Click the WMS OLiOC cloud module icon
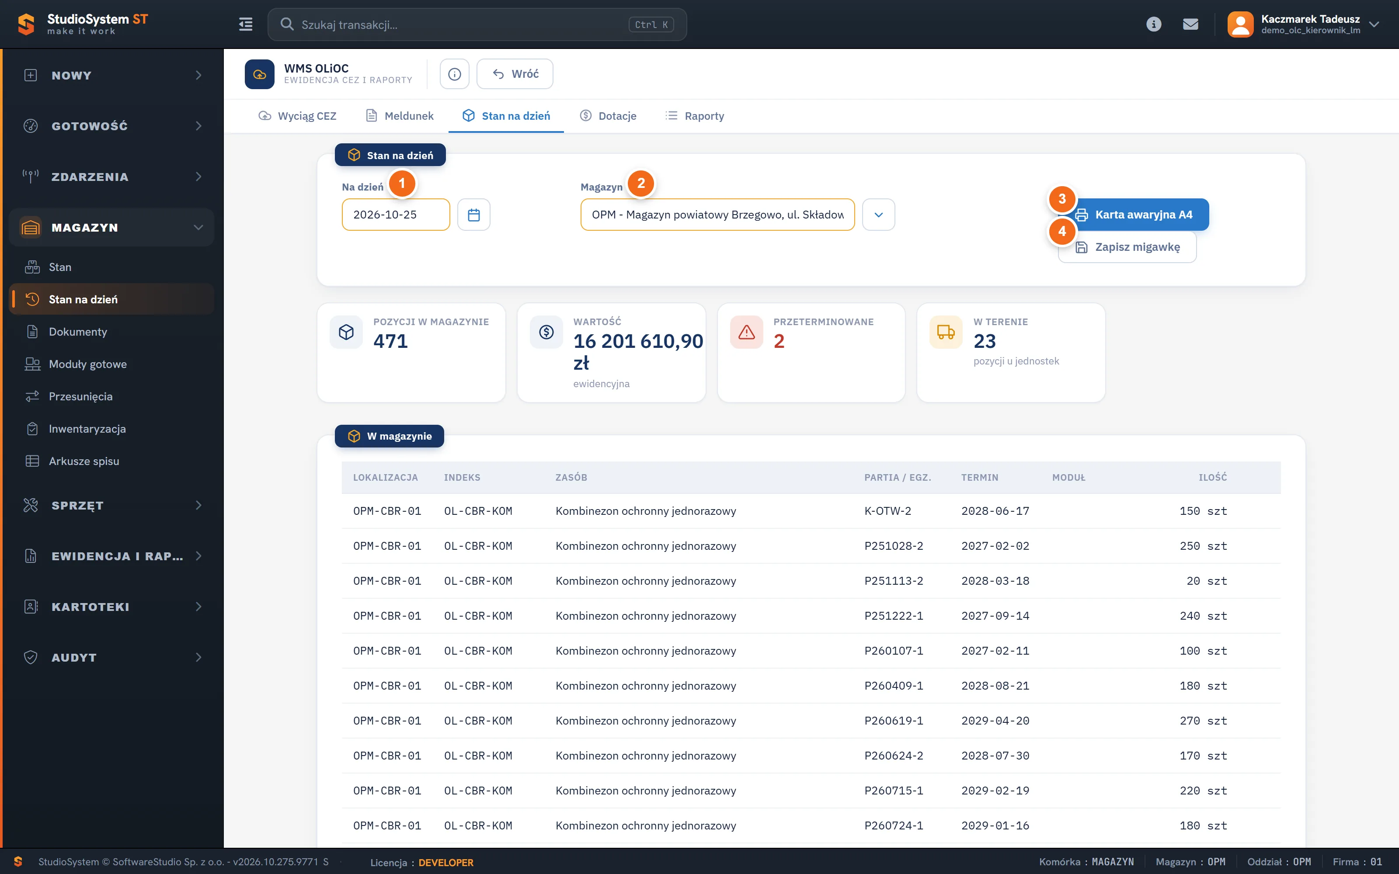Image resolution: width=1399 pixels, height=874 pixels. coord(260,74)
